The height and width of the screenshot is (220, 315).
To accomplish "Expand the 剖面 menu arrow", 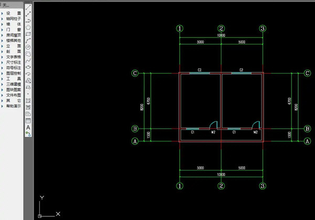I will pyautogui.click(x=2, y=51).
